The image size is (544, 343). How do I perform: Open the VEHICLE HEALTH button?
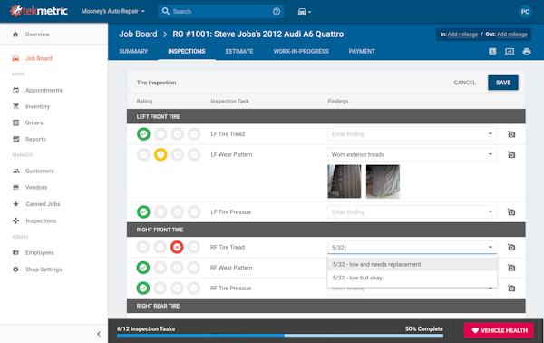[499, 330]
